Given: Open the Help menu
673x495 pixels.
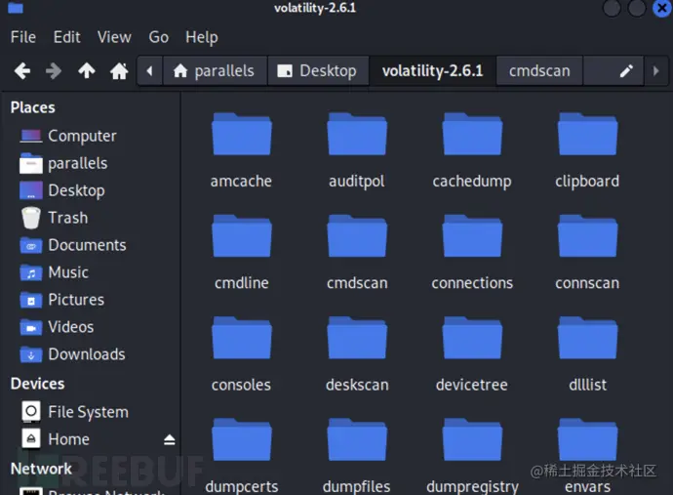Looking at the screenshot, I should pos(202,37).
